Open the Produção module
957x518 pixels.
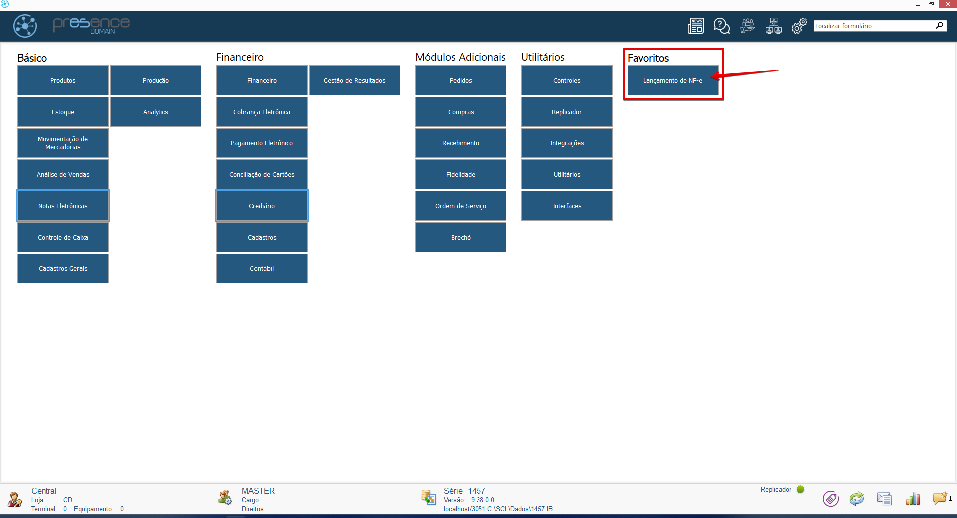(x=156, y=80)
